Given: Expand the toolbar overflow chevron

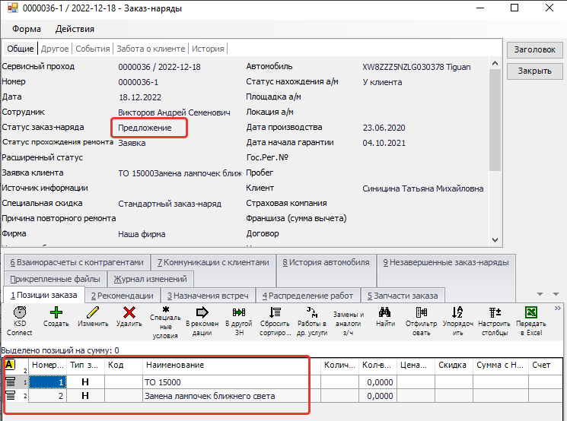Looking at the screenshot, I should click(559, 308).
